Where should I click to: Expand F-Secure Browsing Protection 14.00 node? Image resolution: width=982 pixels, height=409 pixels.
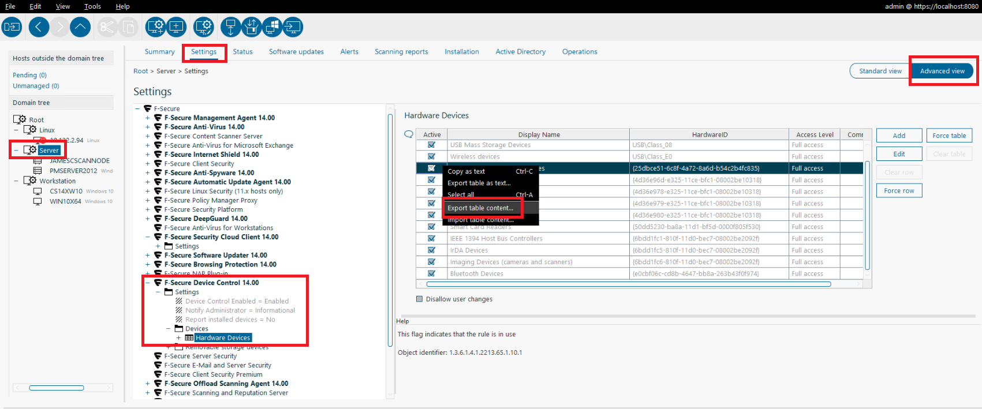coord(148,264)
